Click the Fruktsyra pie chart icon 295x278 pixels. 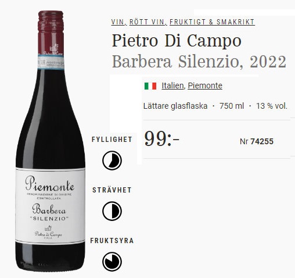coord(112,262)
